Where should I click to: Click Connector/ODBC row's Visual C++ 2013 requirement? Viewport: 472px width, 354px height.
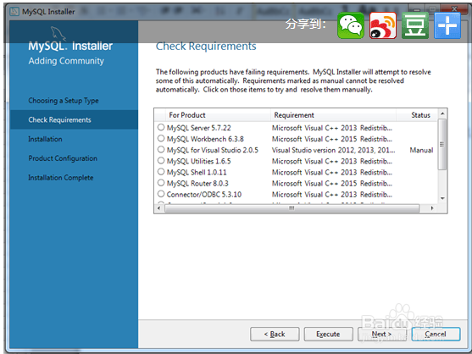tap(332, 194)
